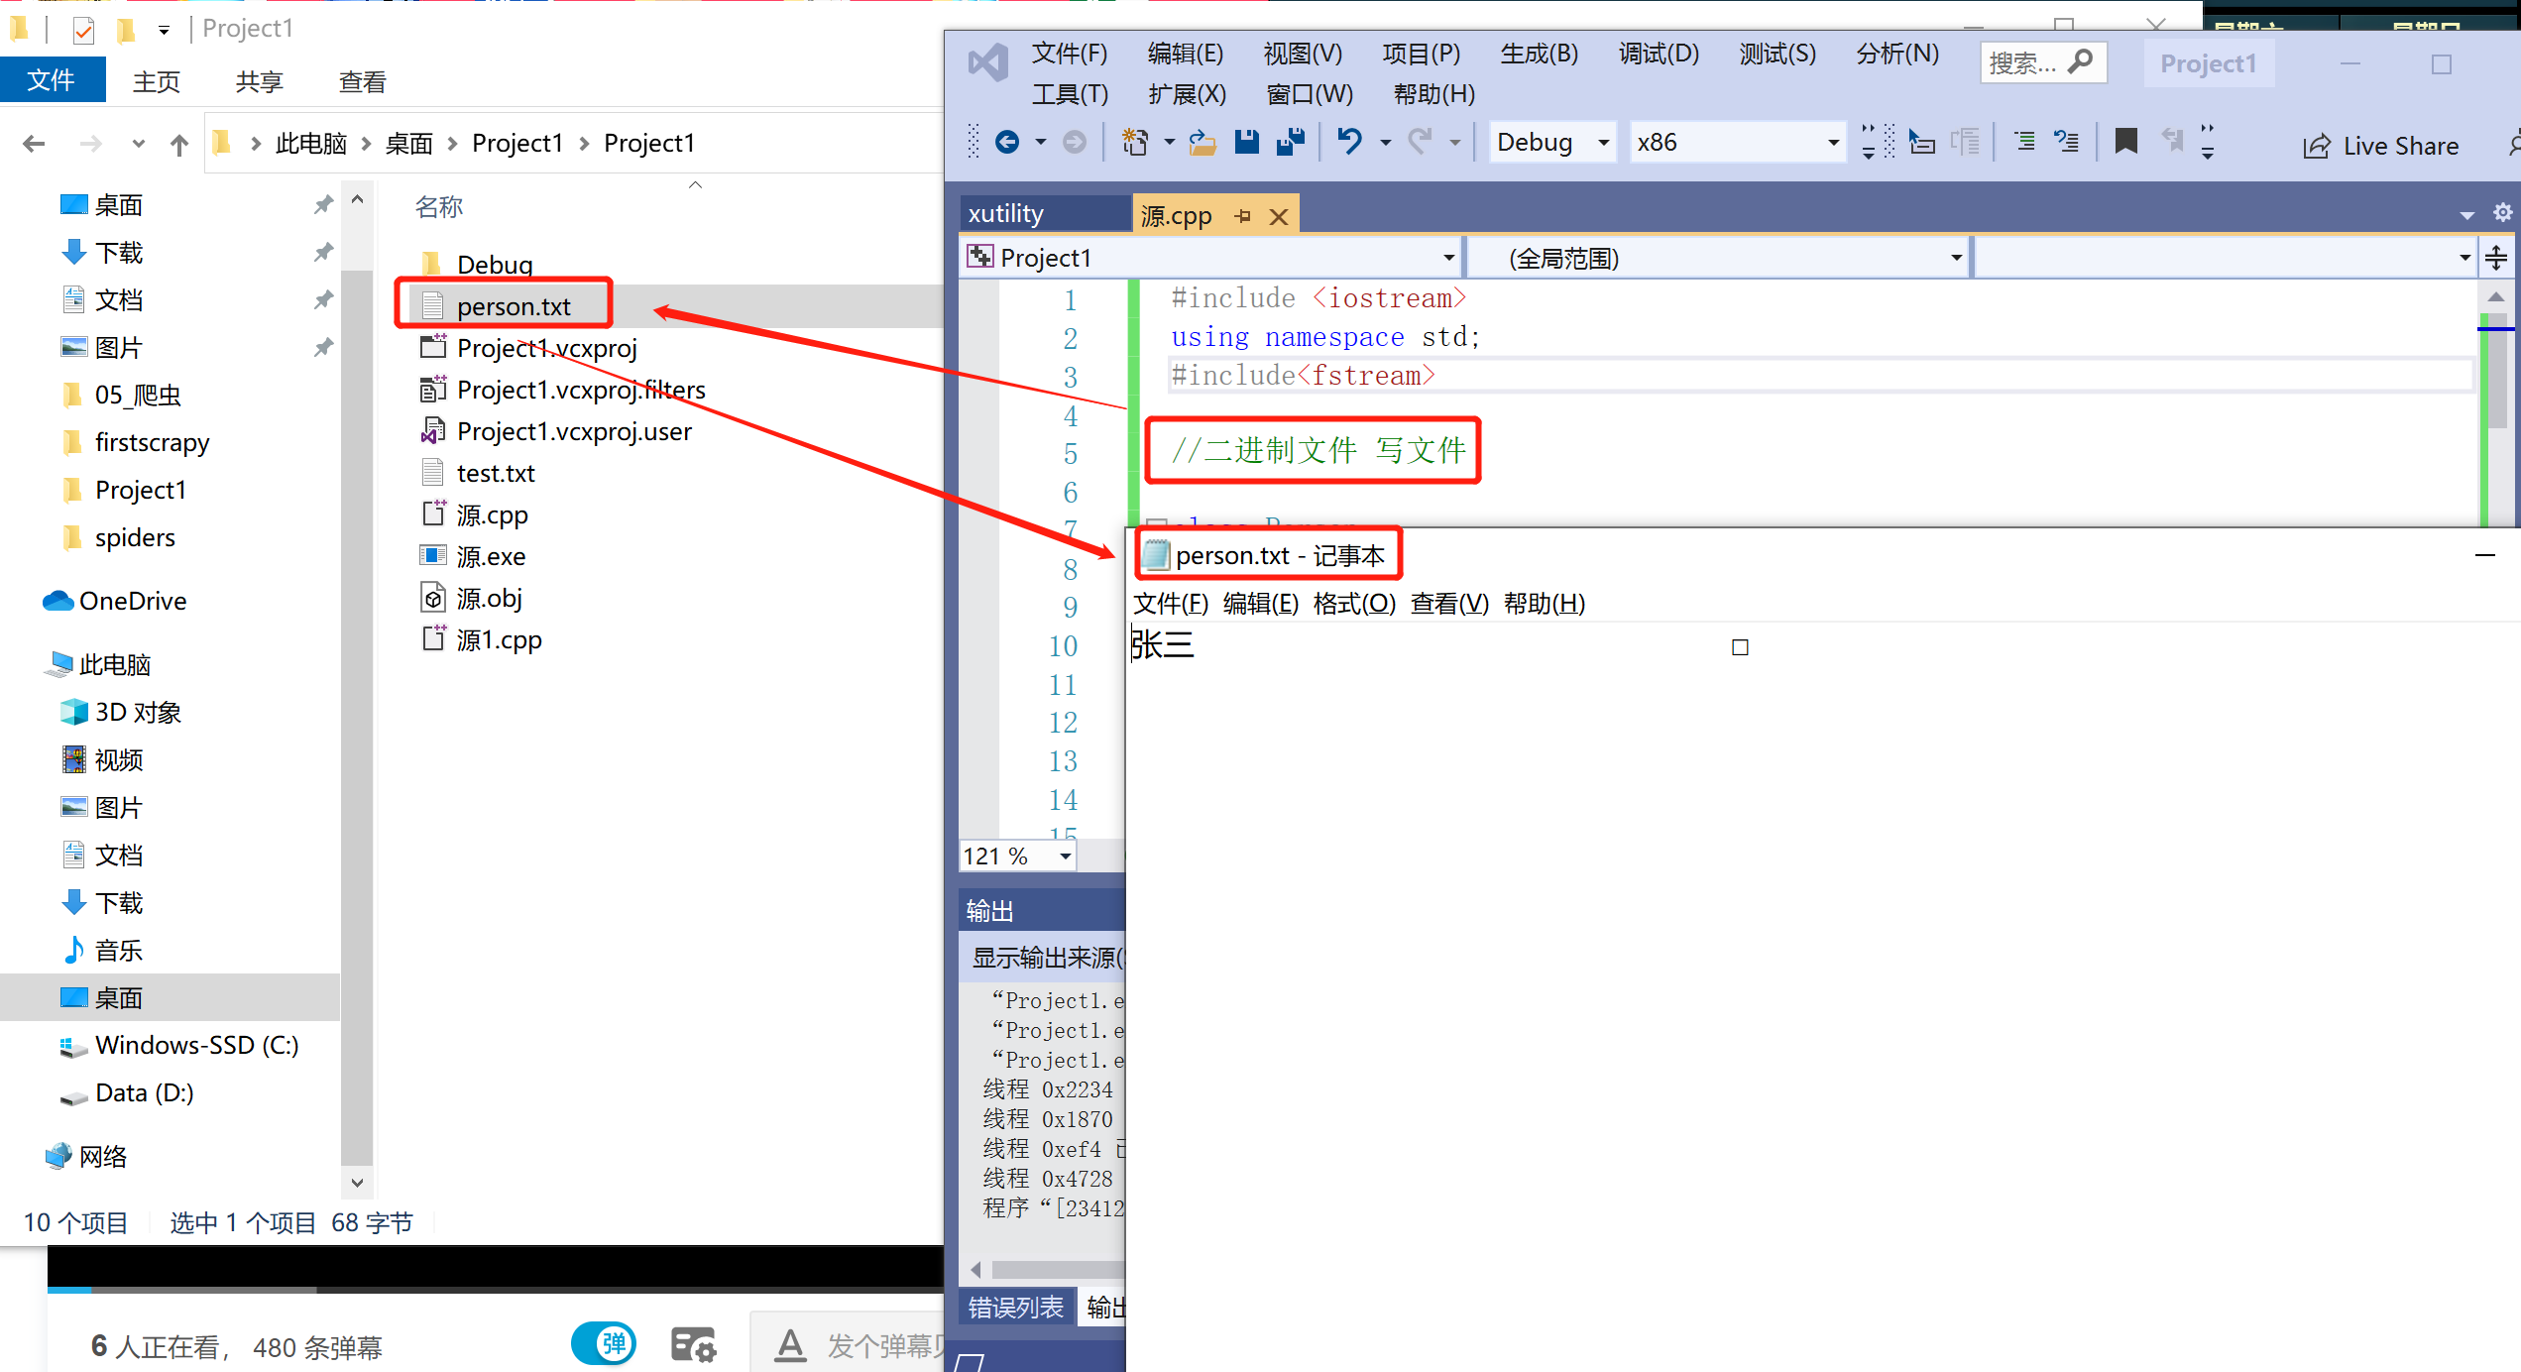Switch to the xutility tab

click(1005, 214)
